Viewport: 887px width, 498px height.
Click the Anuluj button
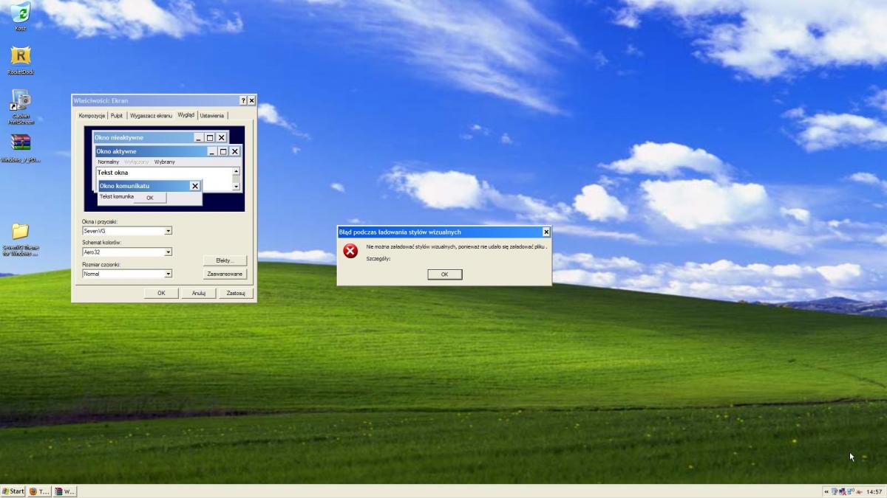[199, 293]
